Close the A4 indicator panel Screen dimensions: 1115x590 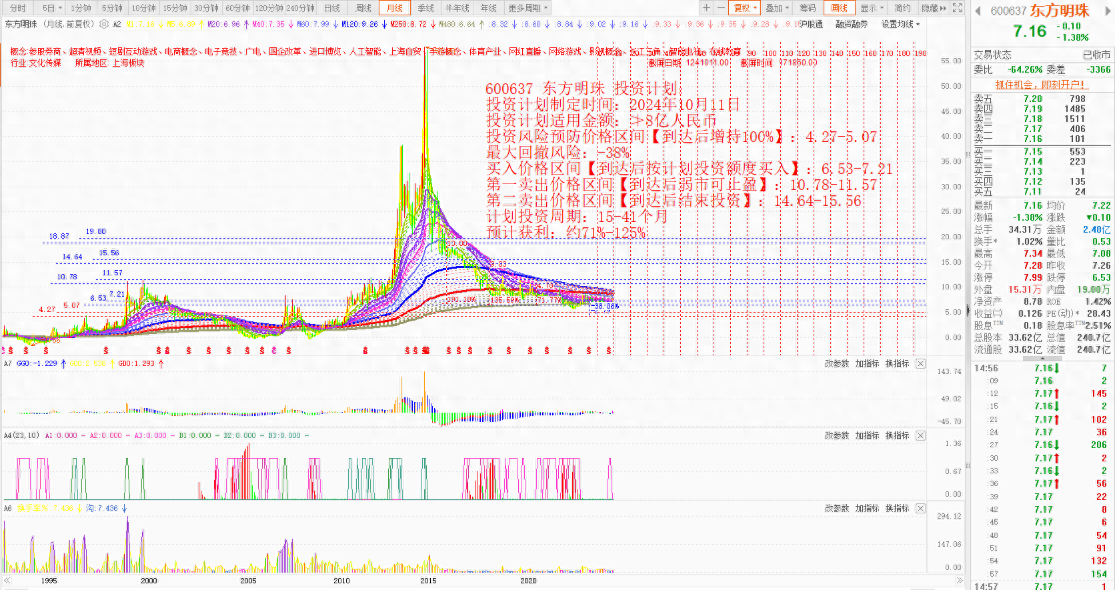[x=921, y=435]
